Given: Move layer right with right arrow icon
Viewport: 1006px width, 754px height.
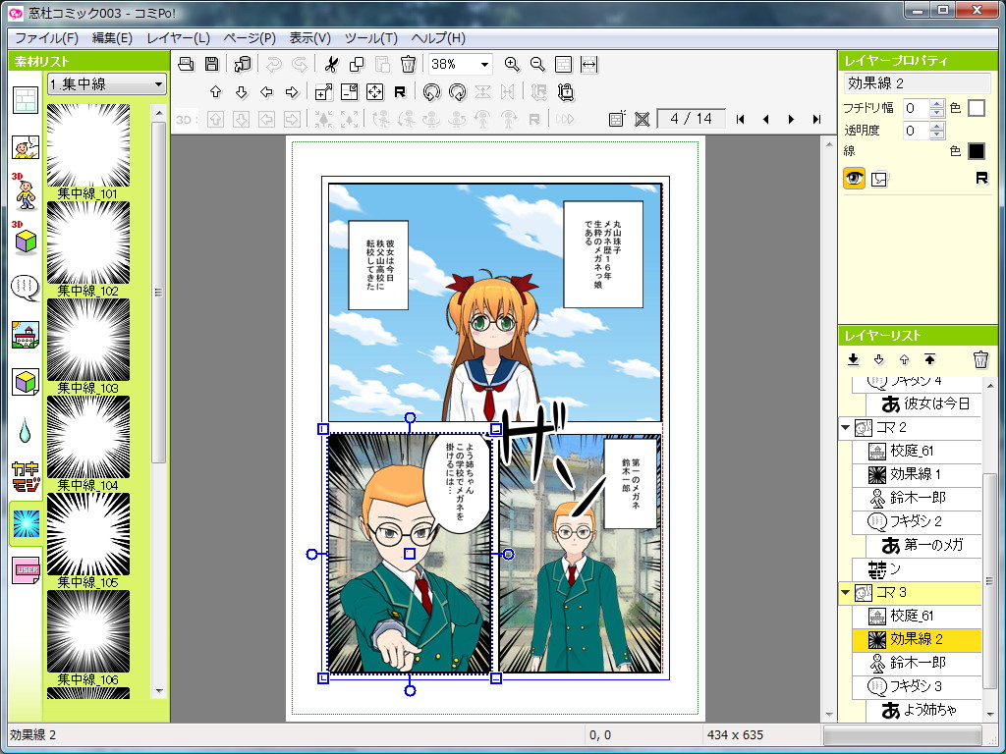Looking at the screenshot, I should [x=292, y=92].
